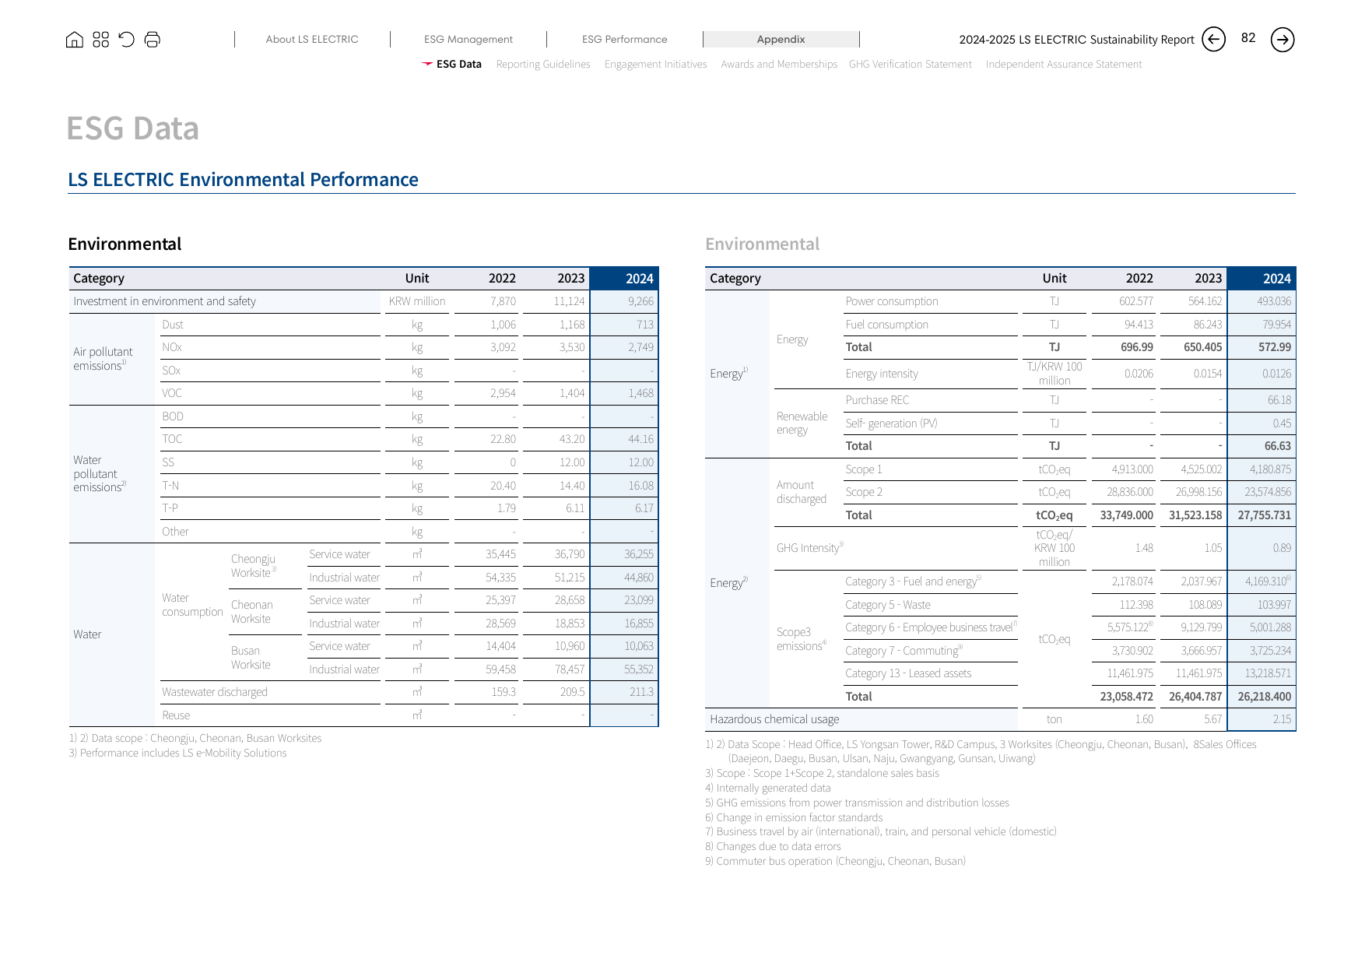Click the 2024 column header in left table

tap(624, 279)
